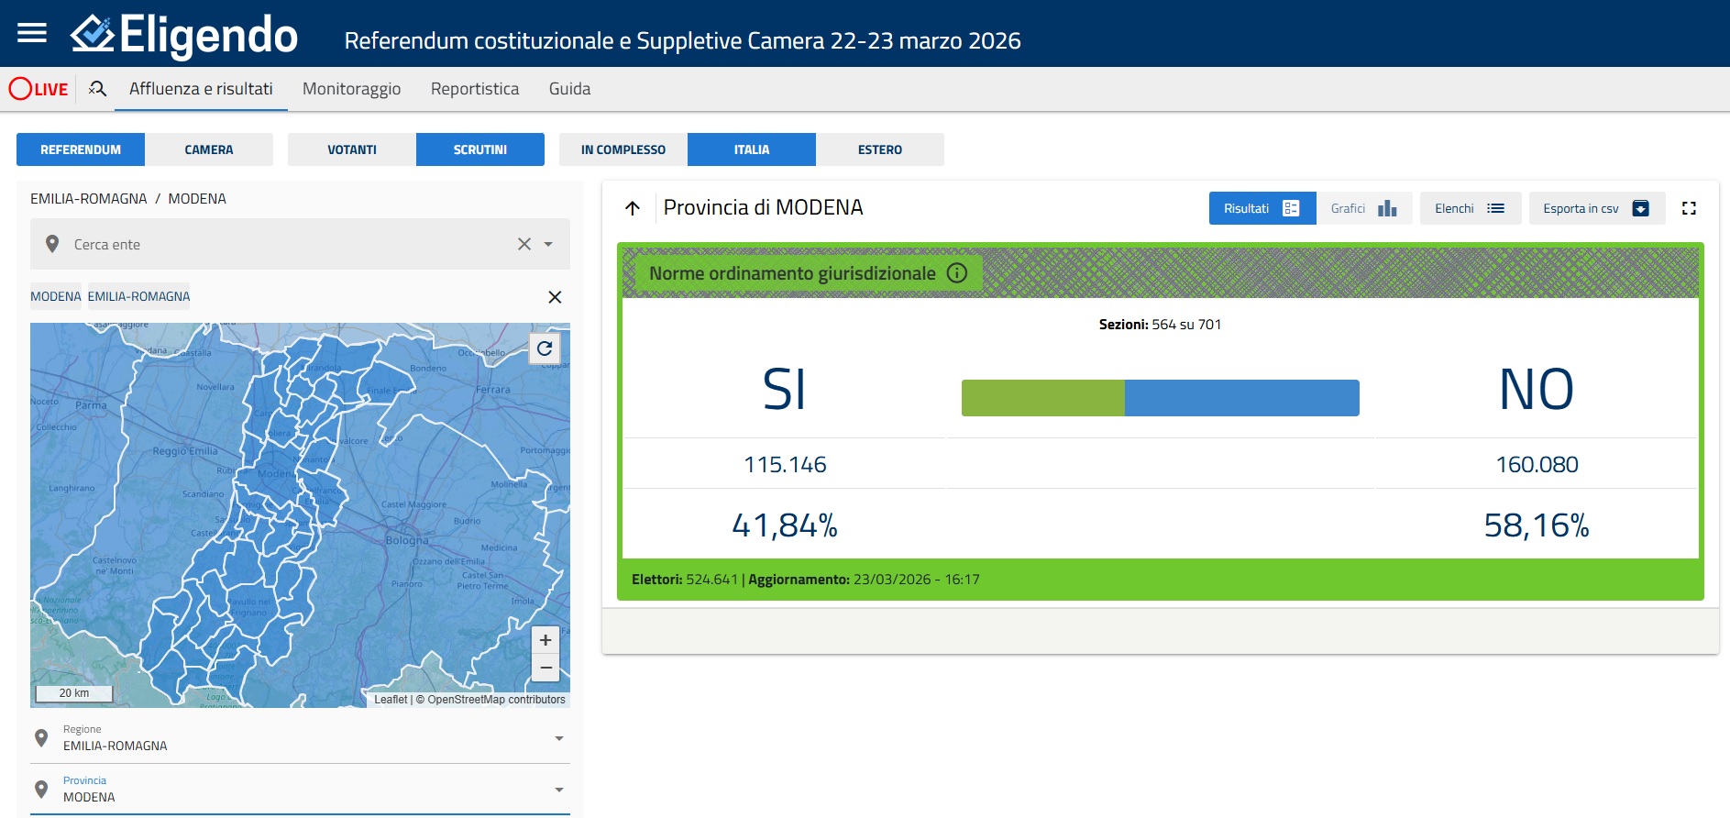The width and height of the screenshot is (1730, 818).
Task: Show the Grafici charts view
Action: click(1363, 208)
